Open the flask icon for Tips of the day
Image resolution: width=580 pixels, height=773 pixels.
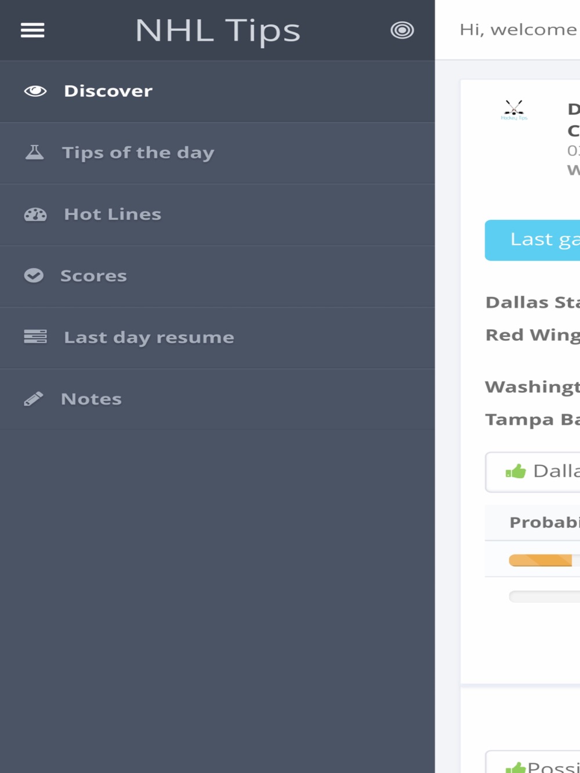click(x=34, y=152)
